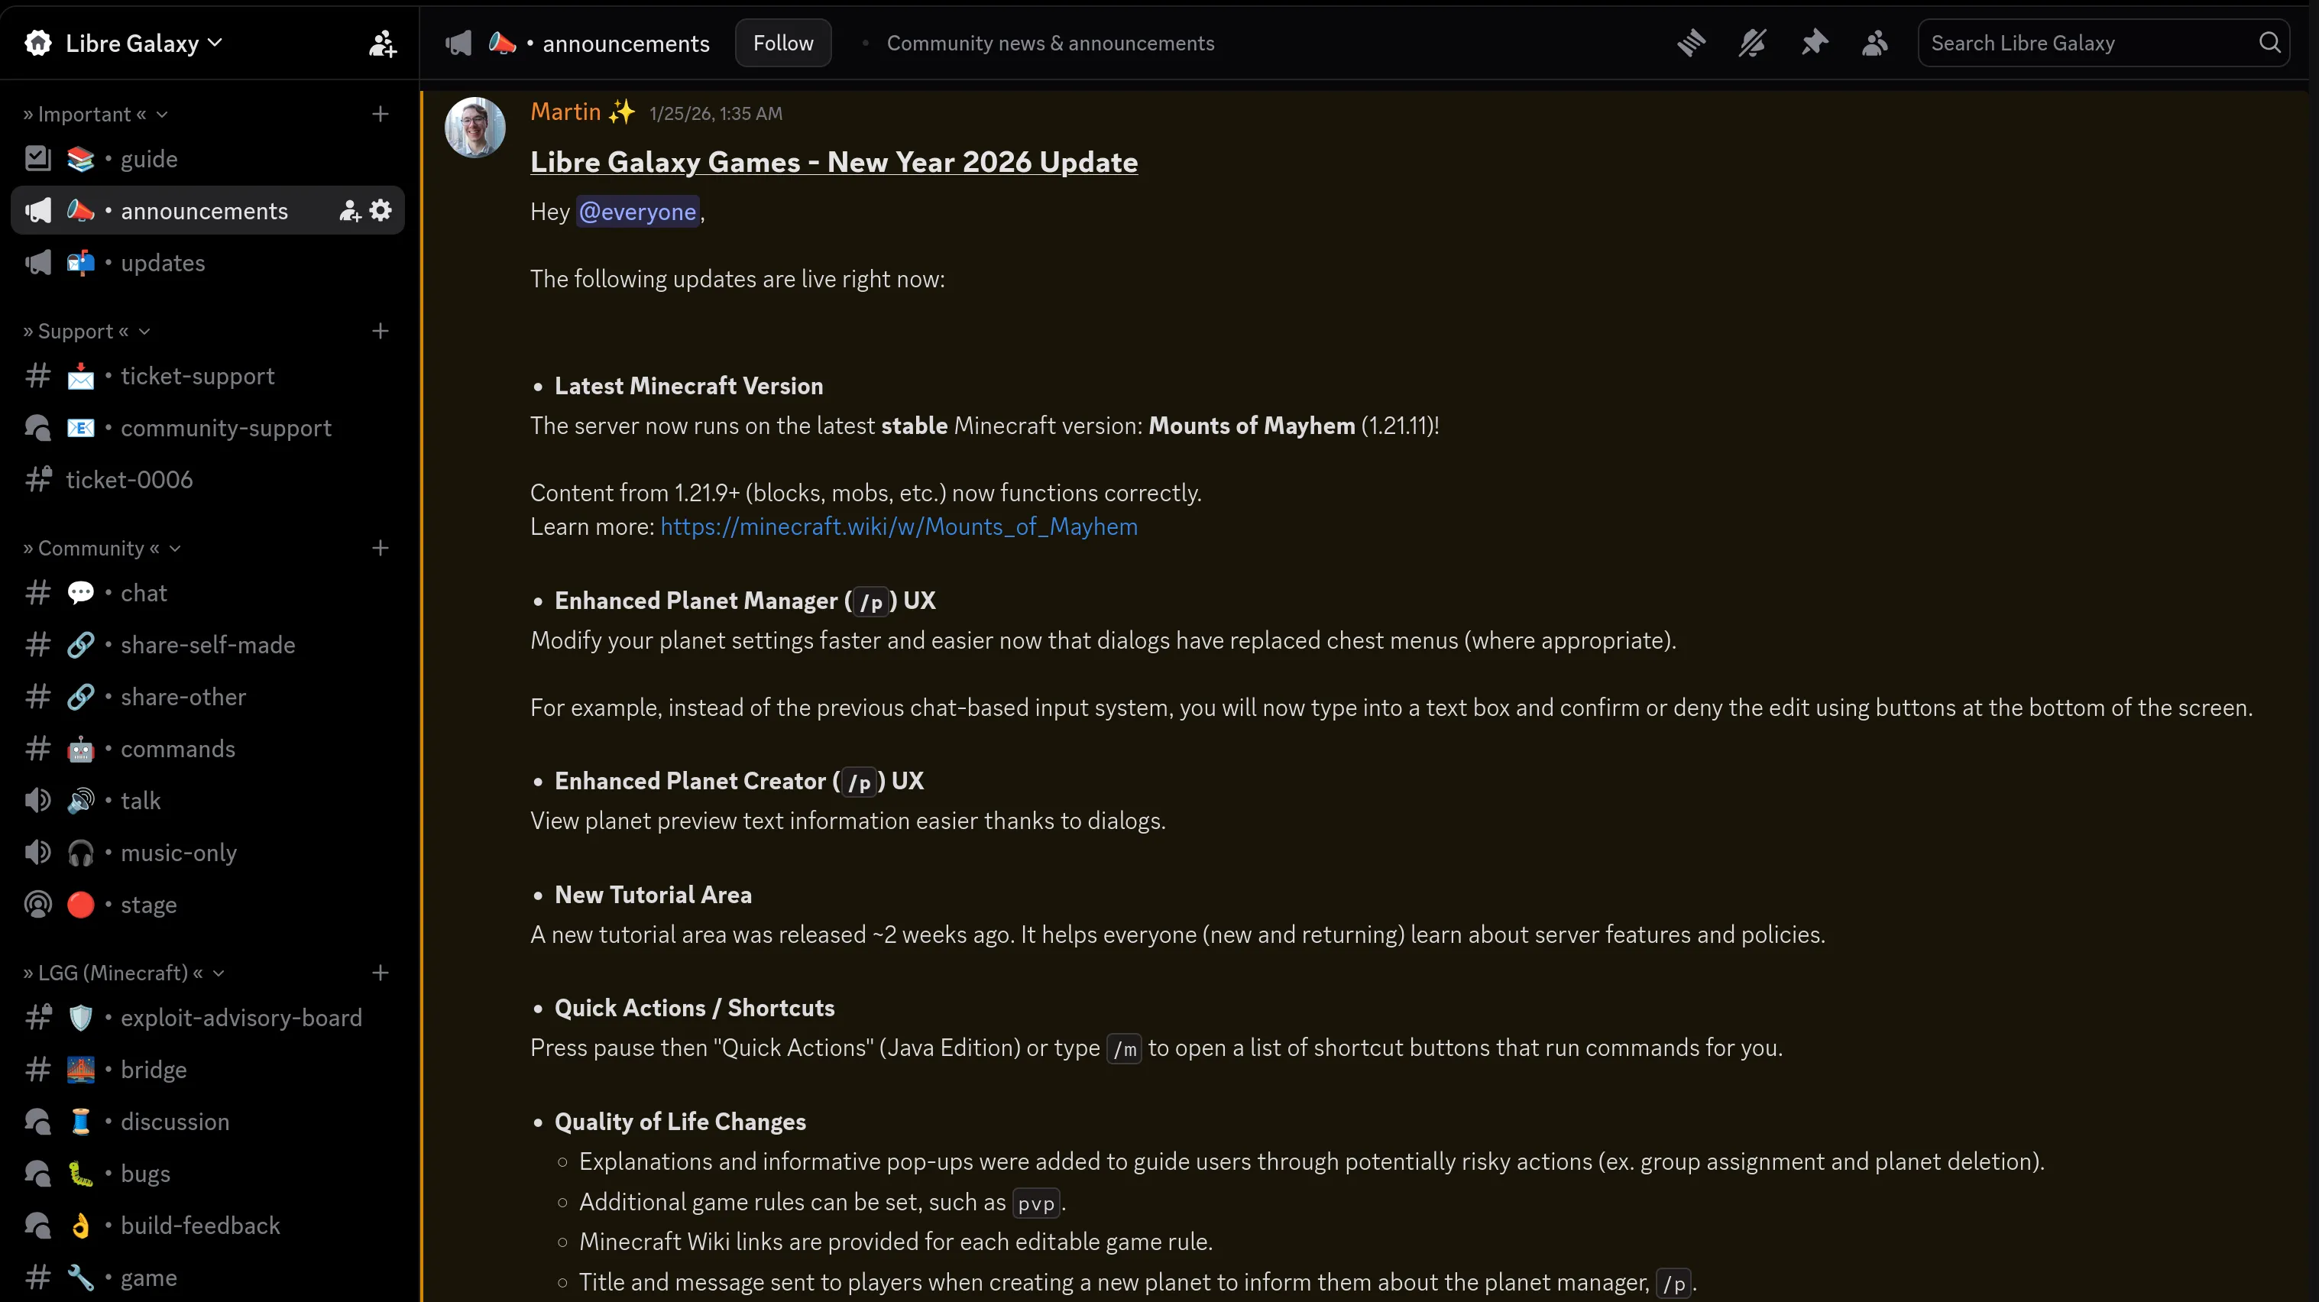Click the @everyone mention

(x=637, y=212)
